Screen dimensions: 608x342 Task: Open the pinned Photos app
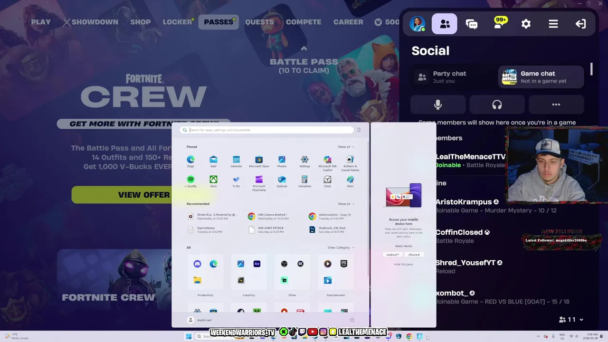[282, 161]
